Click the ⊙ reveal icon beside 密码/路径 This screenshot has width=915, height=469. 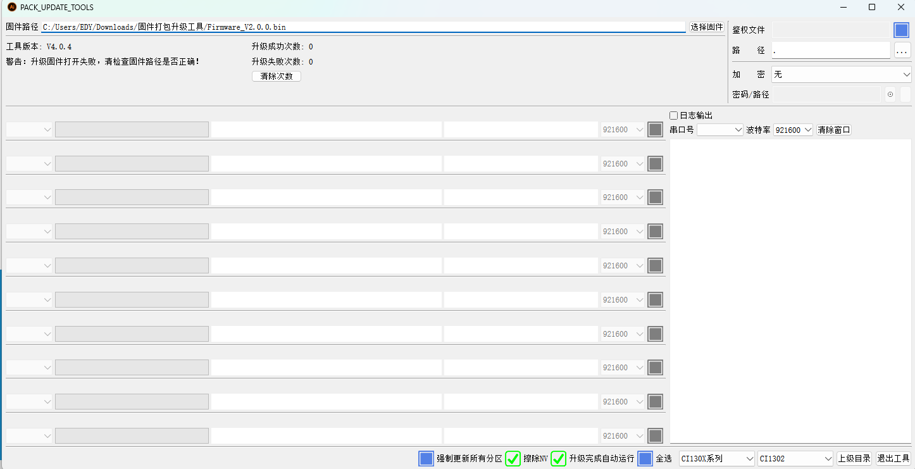[890, 94]
